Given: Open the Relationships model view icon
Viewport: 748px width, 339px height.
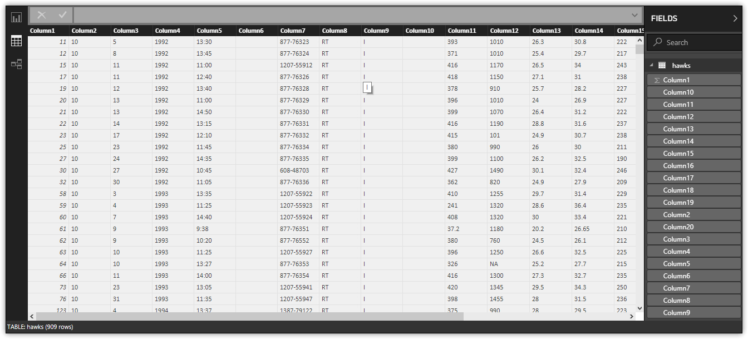Looking at the screenshot, I should pyautogui.click(x=16, y=64).
